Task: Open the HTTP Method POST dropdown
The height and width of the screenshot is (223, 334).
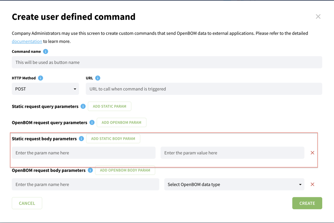Action: [x=45, y=89]
